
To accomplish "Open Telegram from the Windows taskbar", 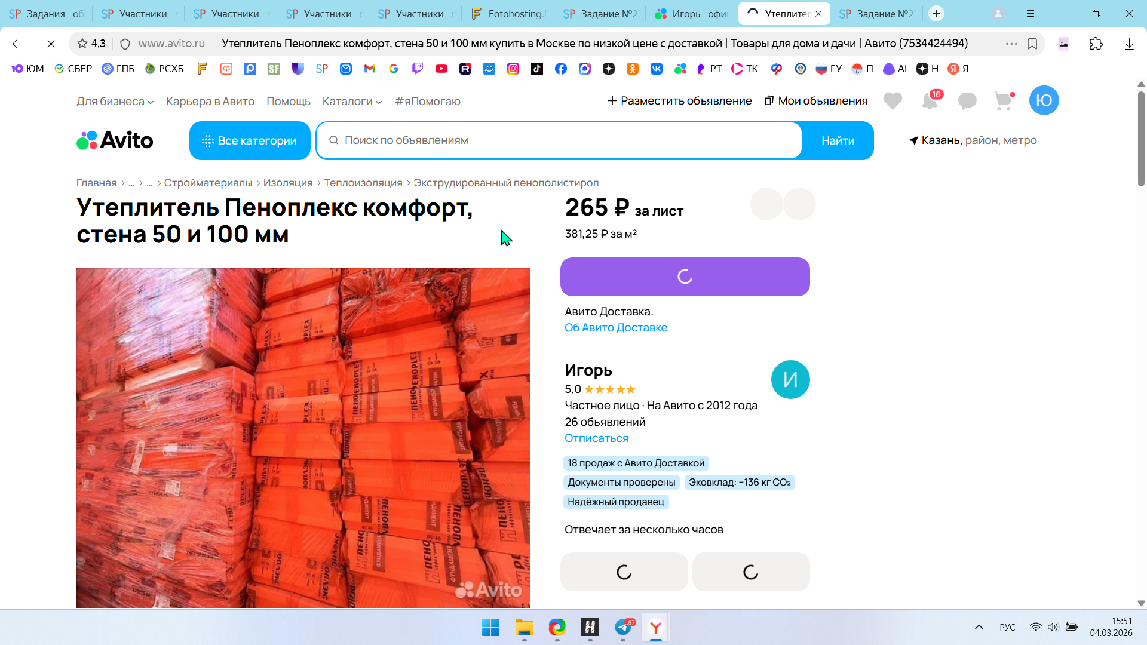I will 623,627.
